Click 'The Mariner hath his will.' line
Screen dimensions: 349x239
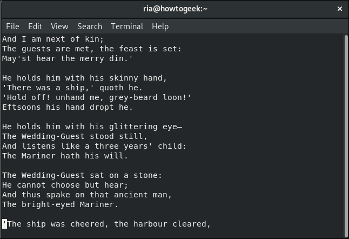[x=65, y=156]
